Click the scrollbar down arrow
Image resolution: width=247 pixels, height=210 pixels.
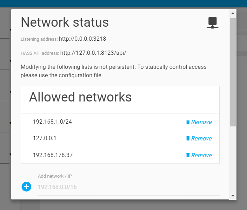[233, 196]
